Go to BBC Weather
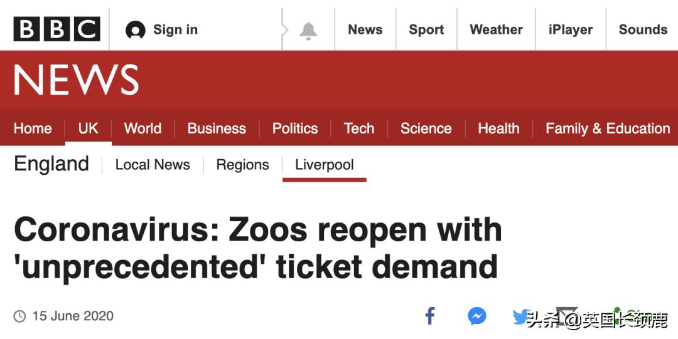The image size is (678, 339). 496,29
